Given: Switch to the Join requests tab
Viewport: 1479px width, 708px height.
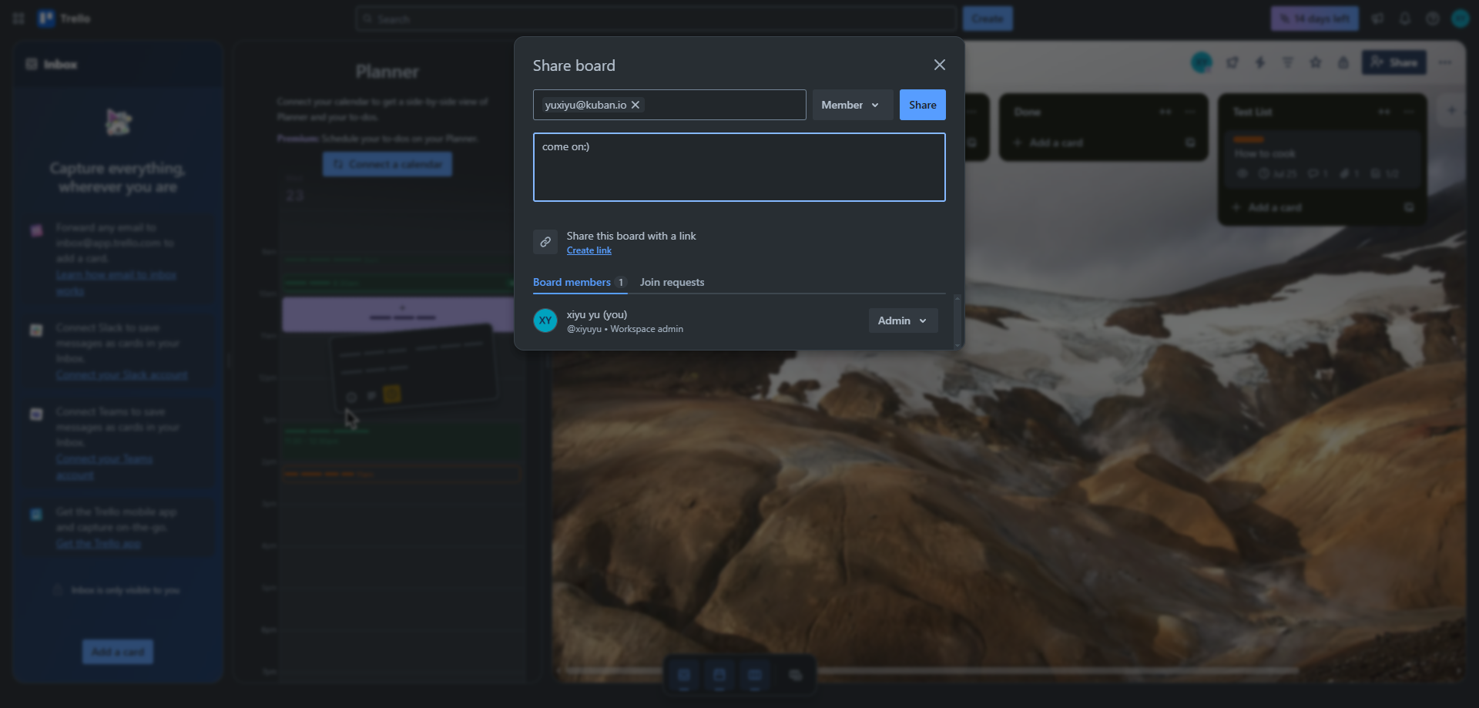Looking at the screenshot, I should pyautogui.click(x=672, y=282).
